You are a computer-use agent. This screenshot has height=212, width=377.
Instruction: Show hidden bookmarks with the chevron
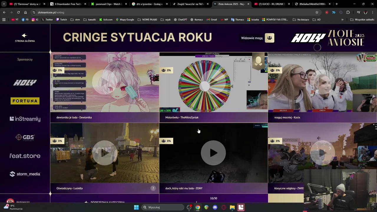342,20
